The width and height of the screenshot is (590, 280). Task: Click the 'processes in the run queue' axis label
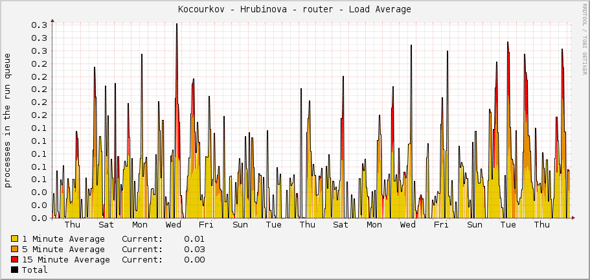pyautogui.click(x=8, y=121)
